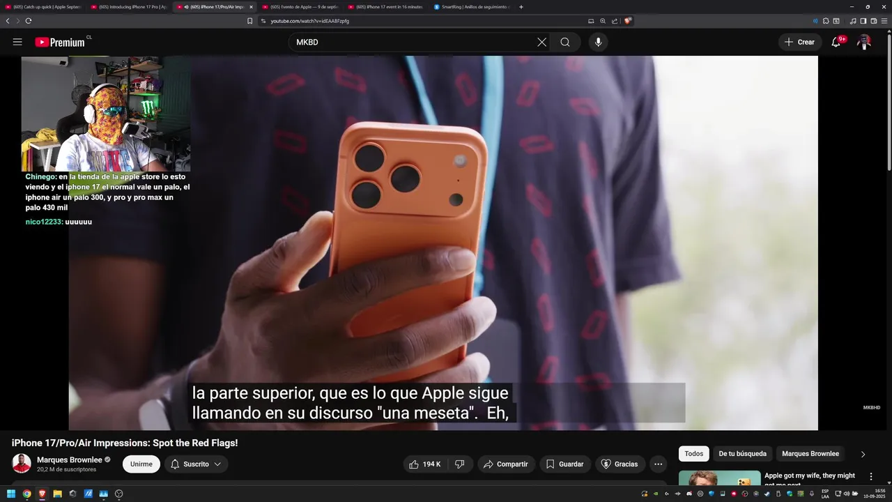The width and height of the screenshot is (892, 502).
Task: Show next filter chips arrow
Action: pyautogui.click(x=863, y=455)
